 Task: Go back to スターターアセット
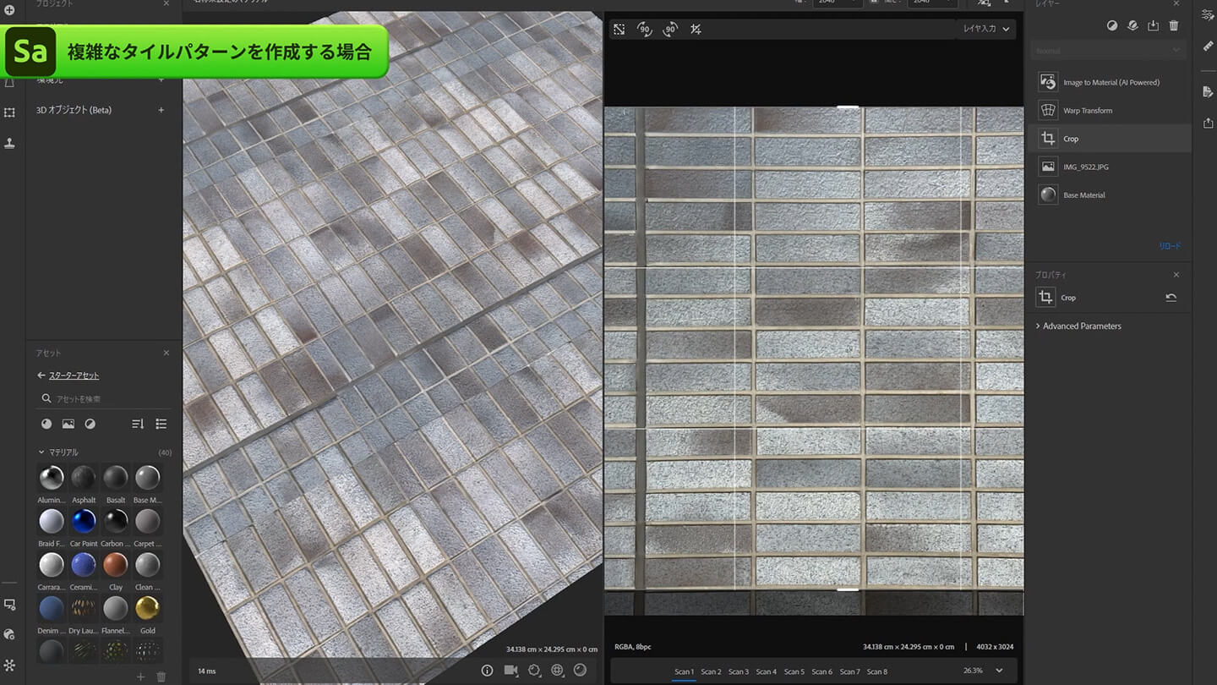[74, 375]
